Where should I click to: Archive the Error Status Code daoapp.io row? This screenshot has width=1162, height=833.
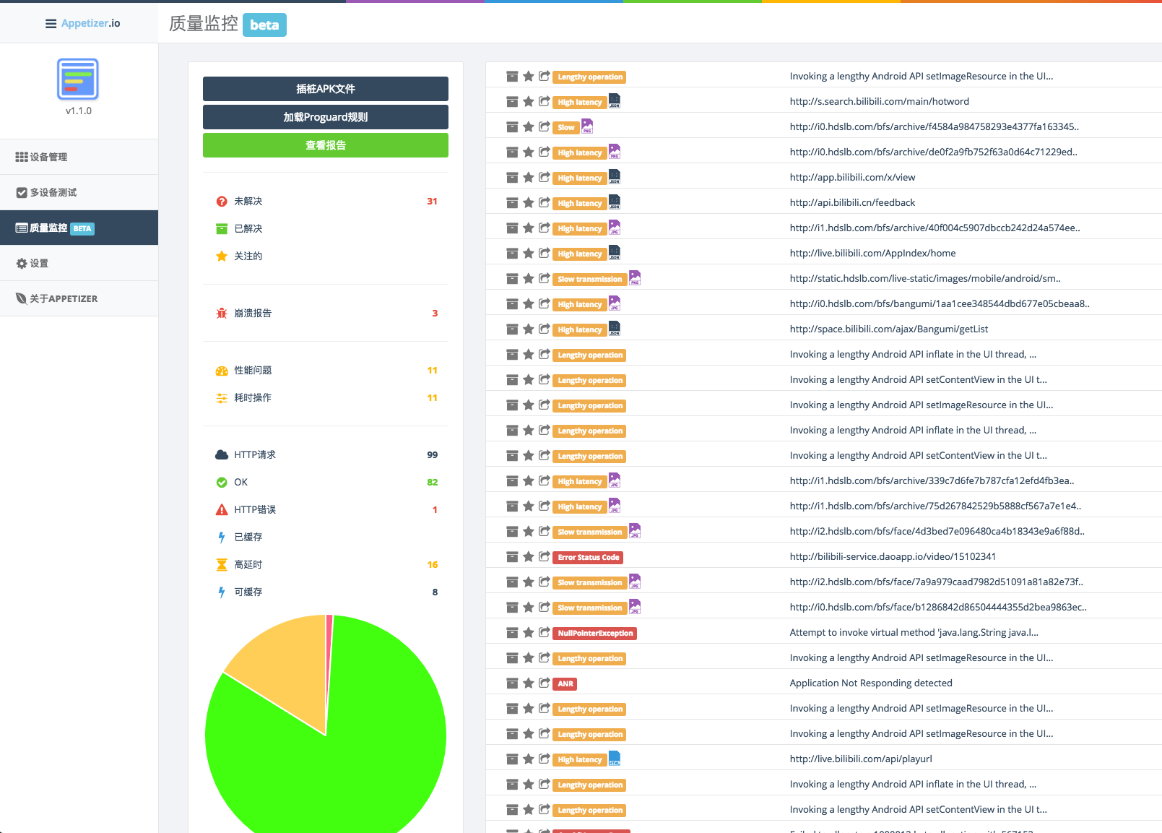512,556
